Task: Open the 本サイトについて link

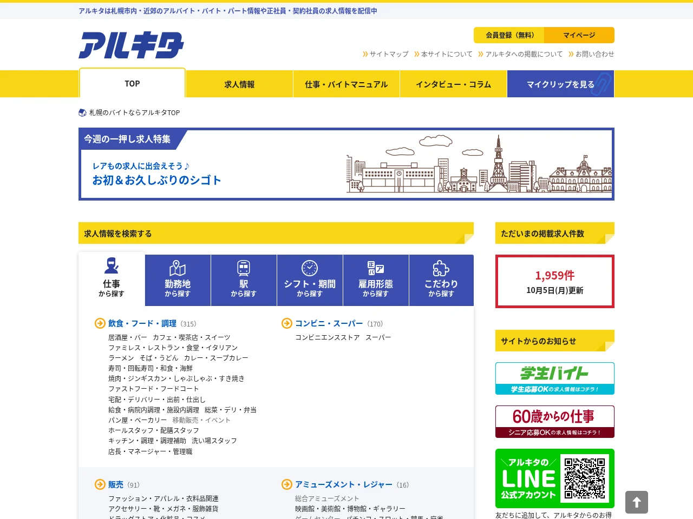Action: pos(443,54)
